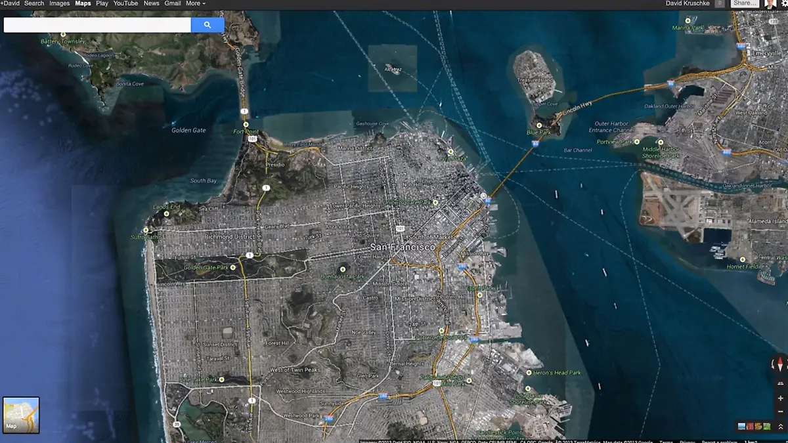
Task: Open the Earth imagery thumbnail at bottom right
Action: coord(740,426)
